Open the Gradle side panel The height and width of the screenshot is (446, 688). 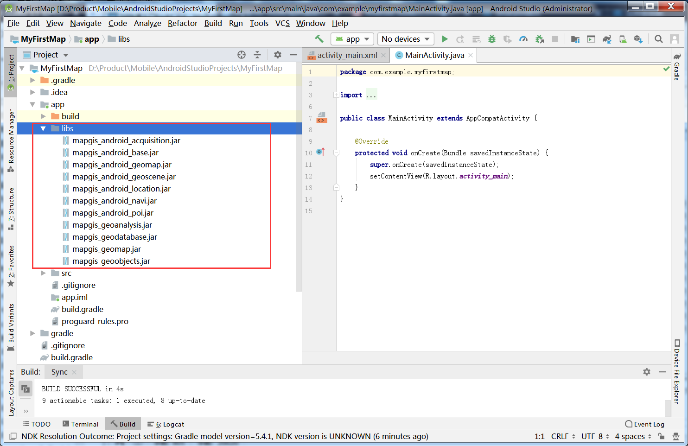[677, 67]
